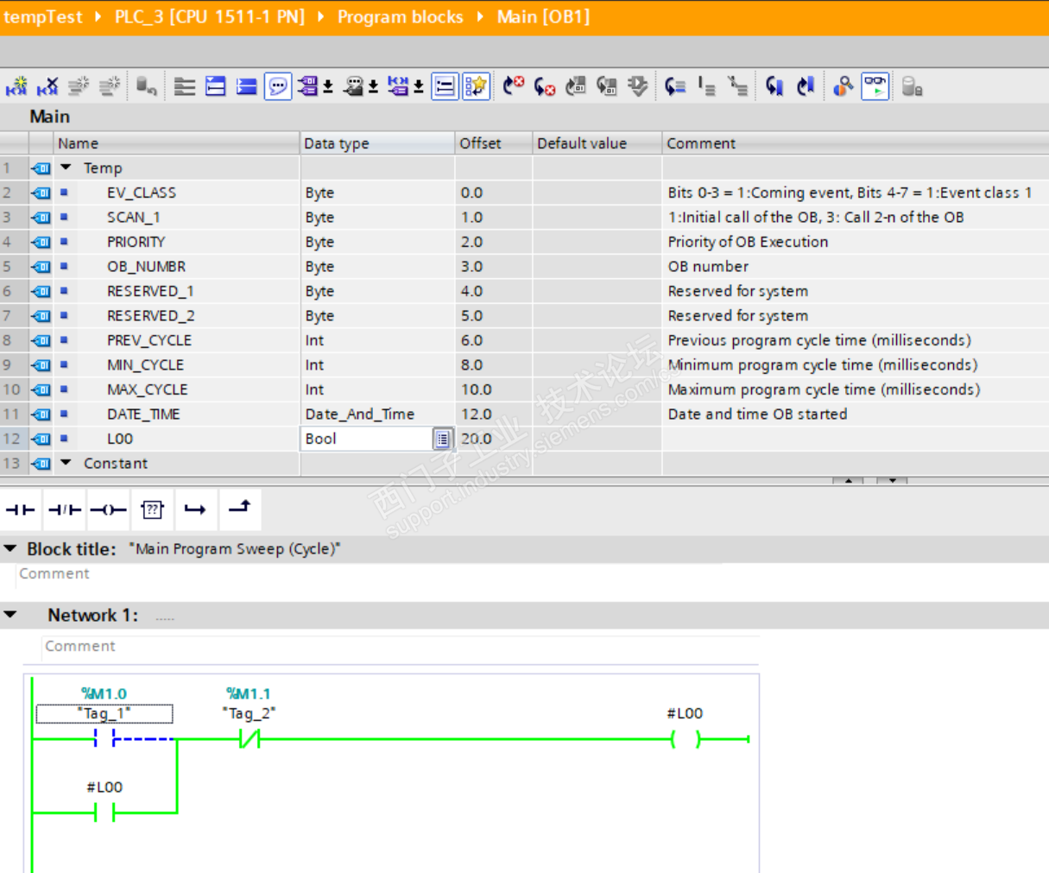Click the Tag_1 contact operand field
The width and height of the screenshot is (1049, 873).
(104, 714)
